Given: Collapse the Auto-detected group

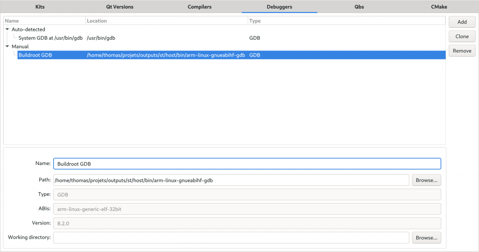Looking at the screenshot, I should click(x=7, y=29).
